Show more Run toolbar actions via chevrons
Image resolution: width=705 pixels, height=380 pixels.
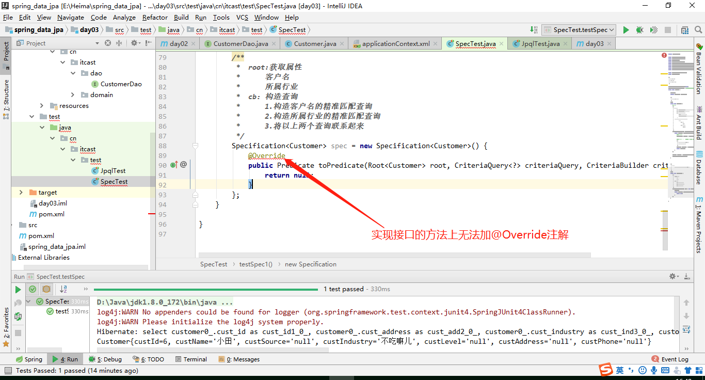click(x=86, y=289)
